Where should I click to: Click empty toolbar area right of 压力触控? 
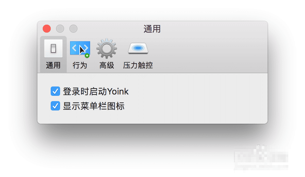[210, 54]
